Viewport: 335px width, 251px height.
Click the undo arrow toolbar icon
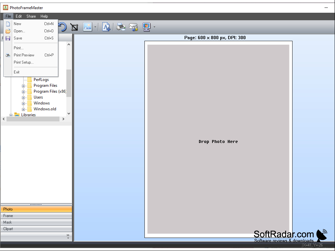(x=63, y=27)
